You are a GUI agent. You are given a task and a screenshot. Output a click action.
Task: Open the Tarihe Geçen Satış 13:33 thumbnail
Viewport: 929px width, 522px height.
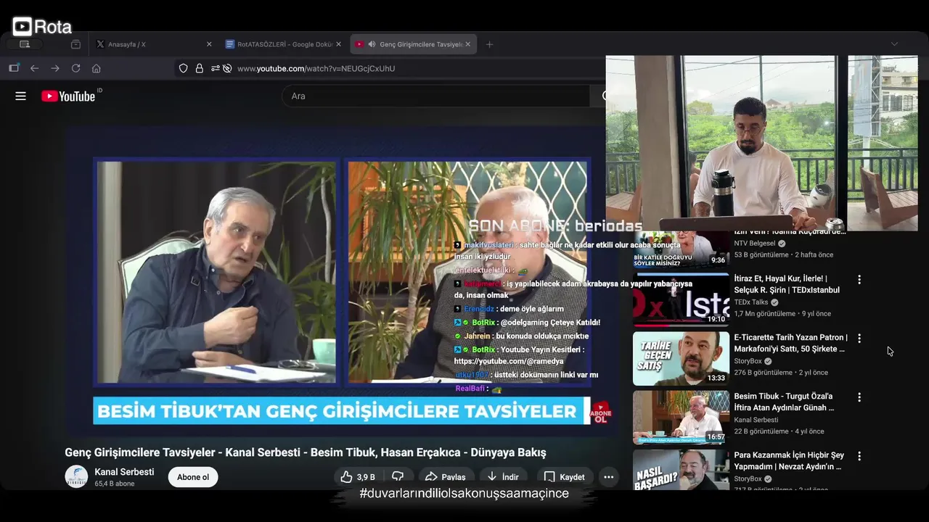point(681,358)
